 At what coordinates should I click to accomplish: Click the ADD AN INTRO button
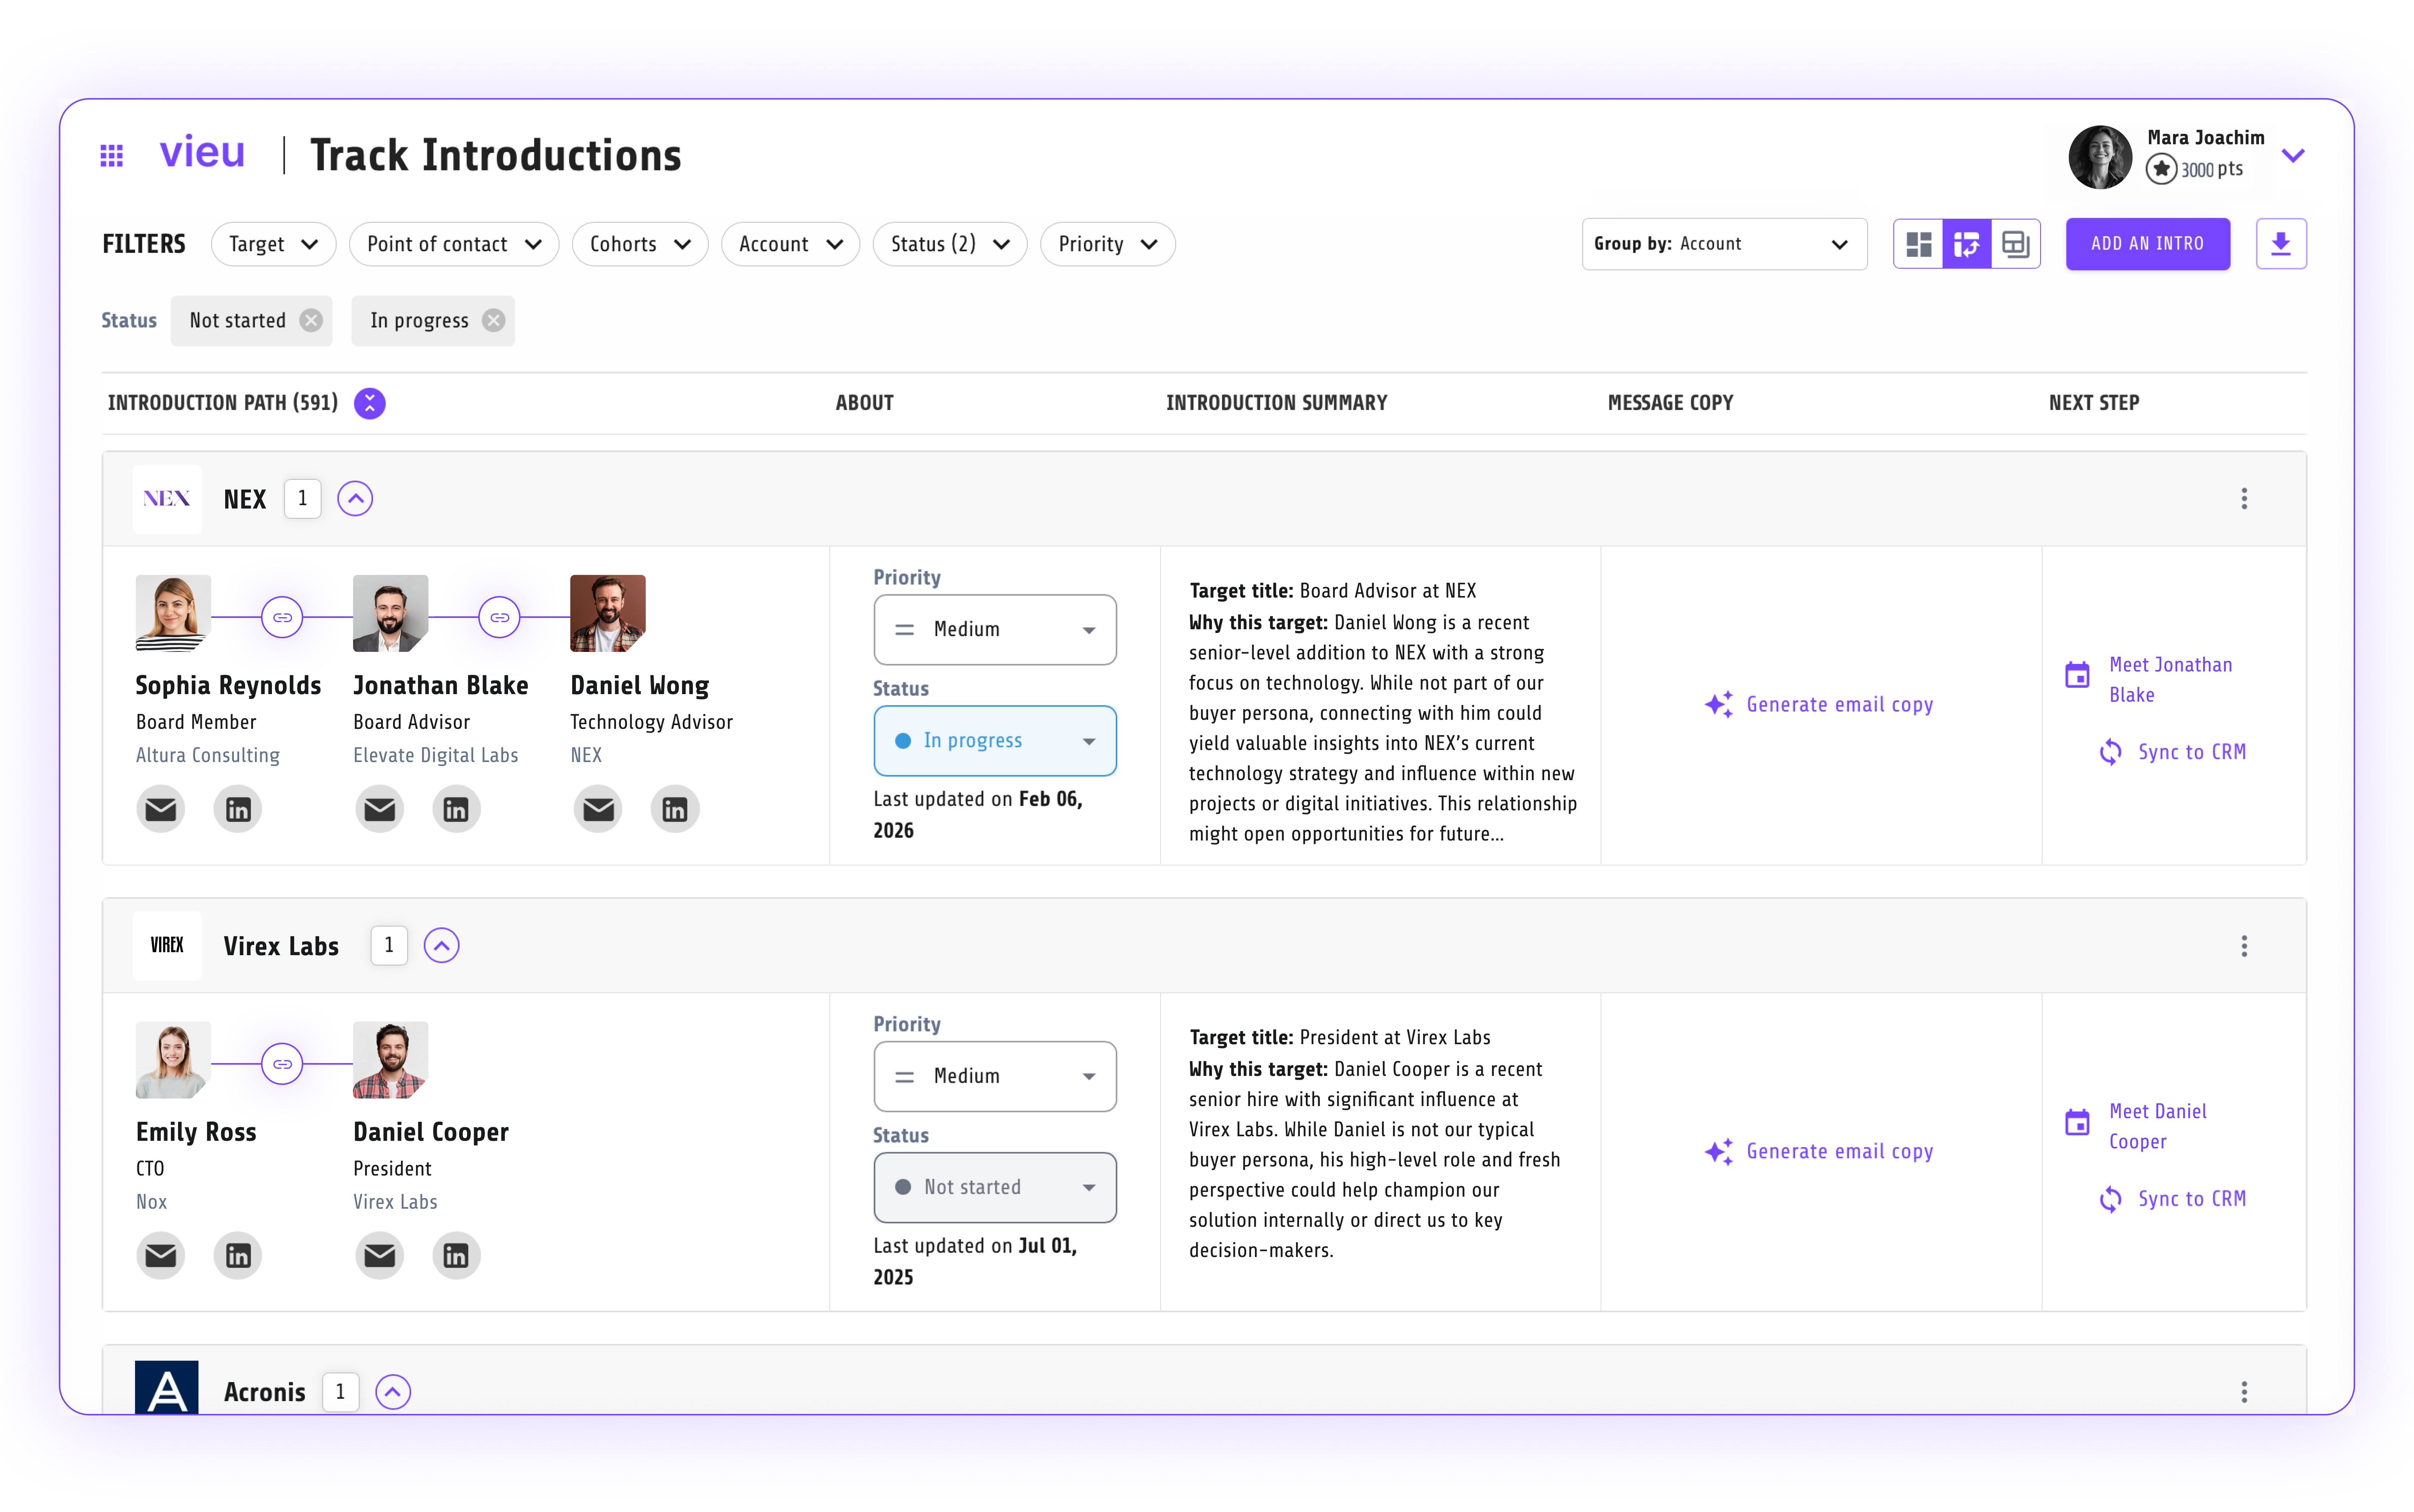click(2146, 244)
